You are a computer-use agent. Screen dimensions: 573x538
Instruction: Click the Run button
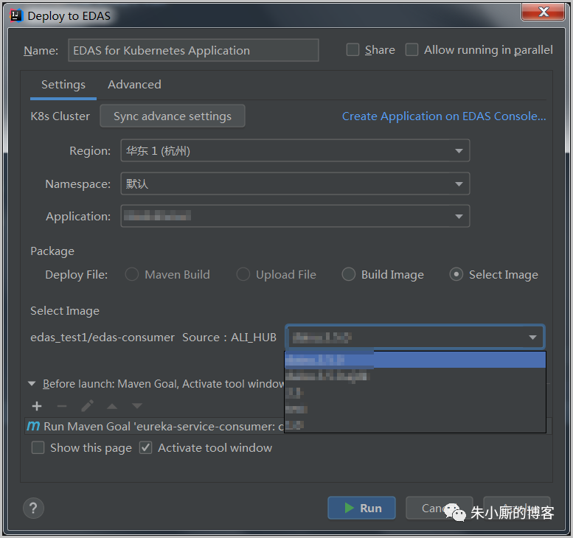pyautogui.click(x=361, y=508)
